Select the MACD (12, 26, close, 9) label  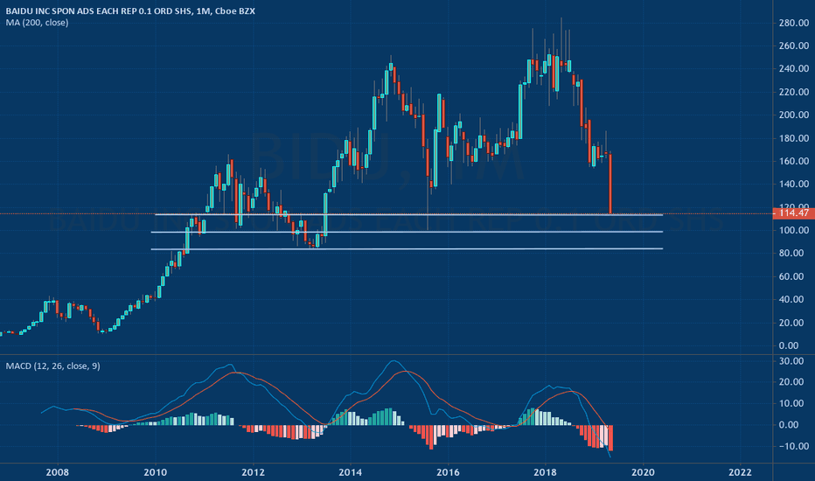[x=53, y=366]
